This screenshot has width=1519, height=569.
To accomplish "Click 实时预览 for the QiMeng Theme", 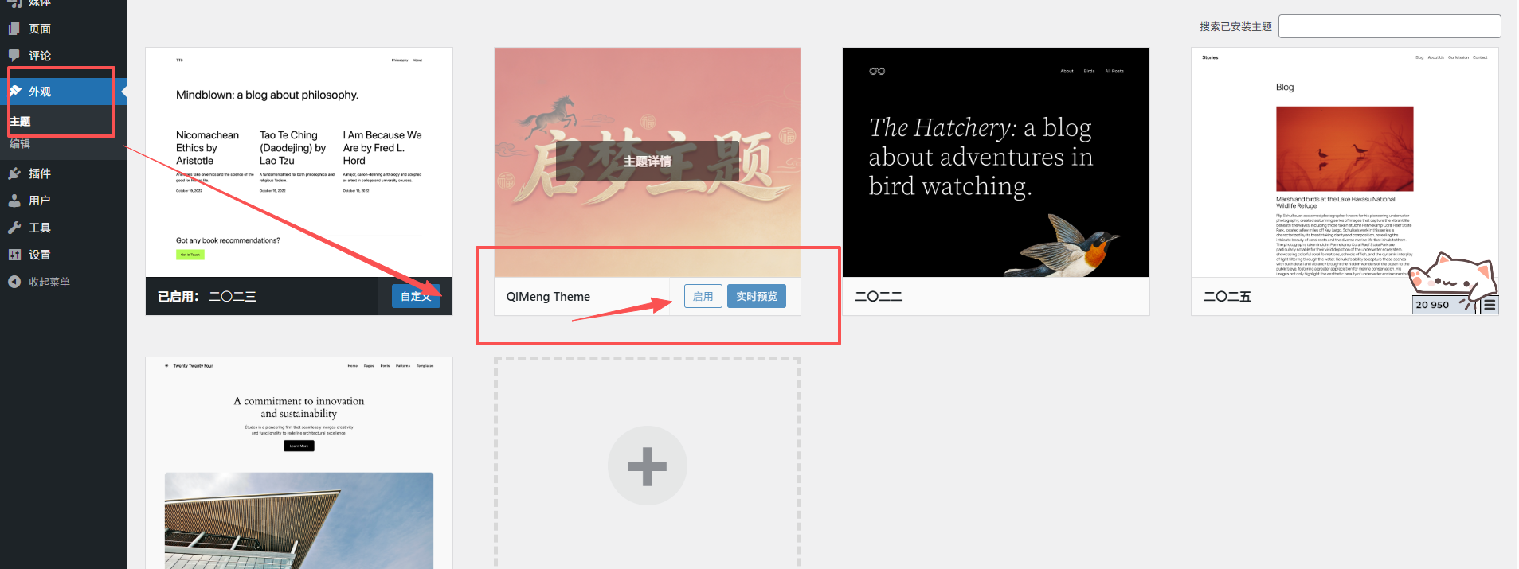I will click(x=756, y=296).
